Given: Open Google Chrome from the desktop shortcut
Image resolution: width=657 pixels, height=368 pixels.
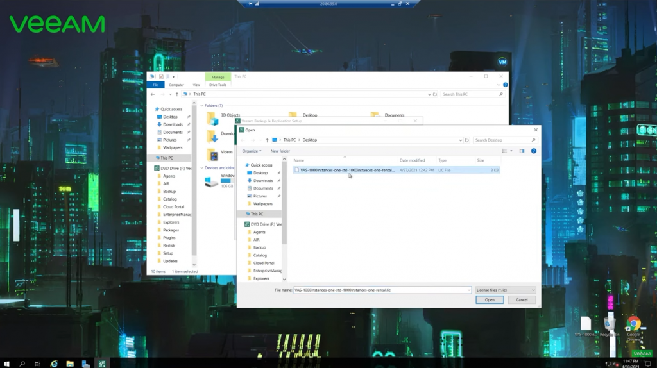Looking at the screenshot, I should click(x=633, y=326).
